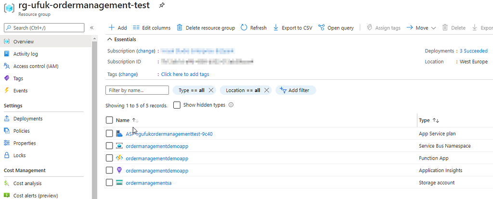Select all resources with header checkbox
This screenshot has width=493, height=199.
click(109, 120)
